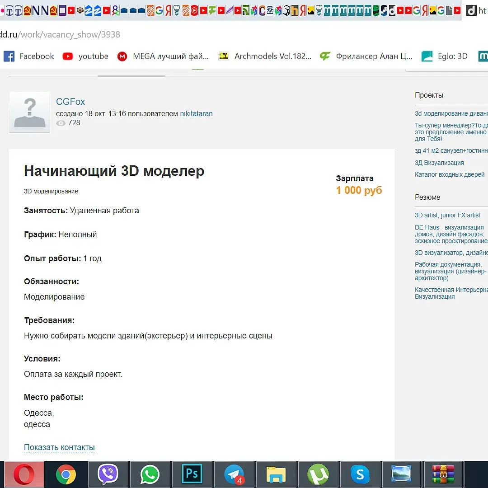Switch to Opera in the taskbar
This screenshot has height=488, width=488.
click(x=24, y=474)
